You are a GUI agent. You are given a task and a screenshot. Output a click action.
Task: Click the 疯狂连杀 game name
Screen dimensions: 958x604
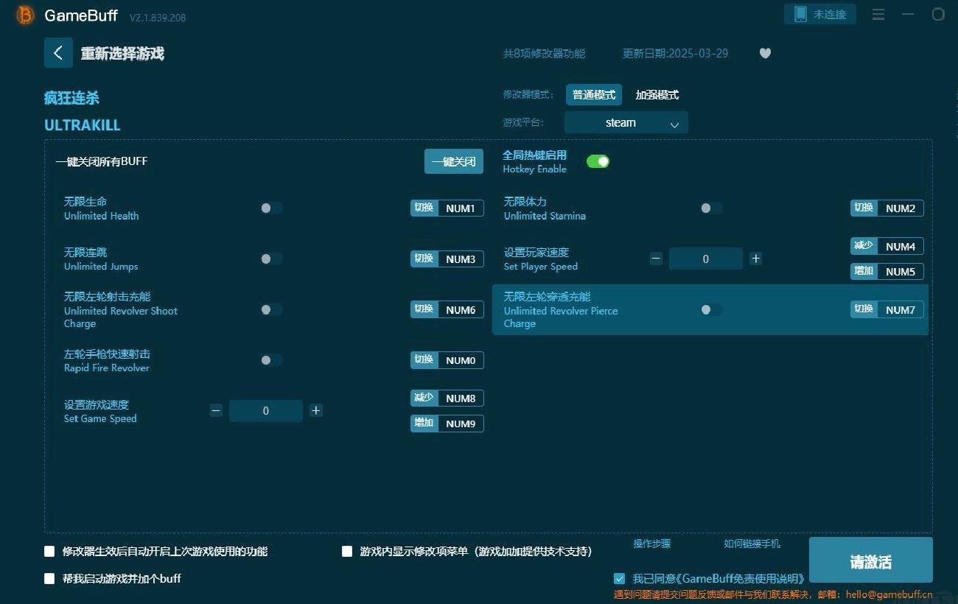[x=72, y=98]
